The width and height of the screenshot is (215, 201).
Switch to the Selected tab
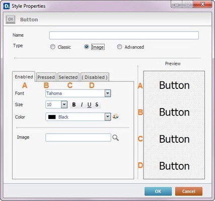(68, 77)
